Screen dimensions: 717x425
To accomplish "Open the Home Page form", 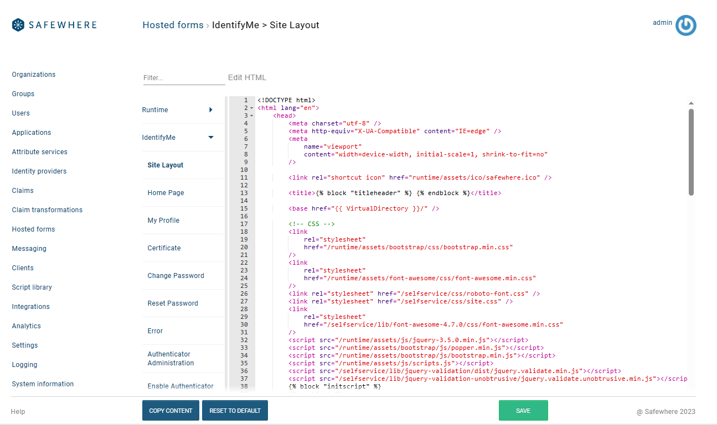I will [x=166, y=193].
